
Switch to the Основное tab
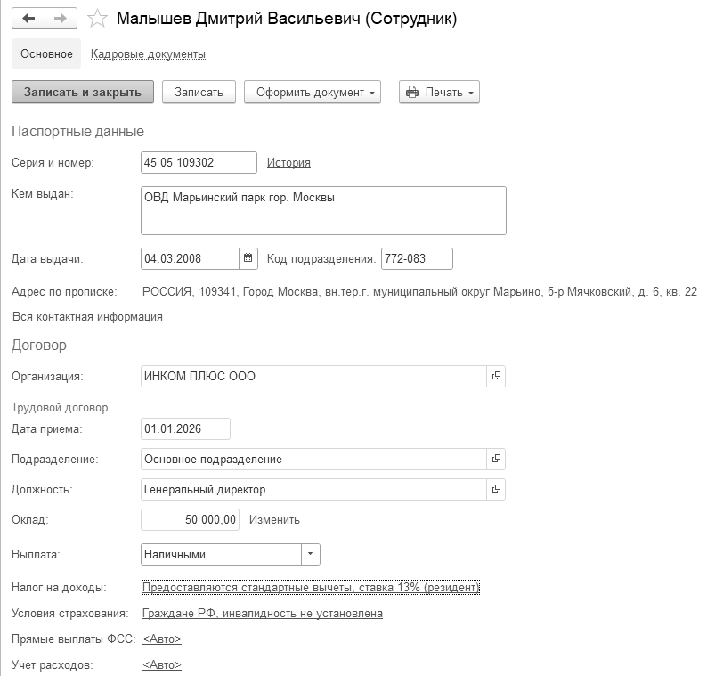tap(46, 53)
